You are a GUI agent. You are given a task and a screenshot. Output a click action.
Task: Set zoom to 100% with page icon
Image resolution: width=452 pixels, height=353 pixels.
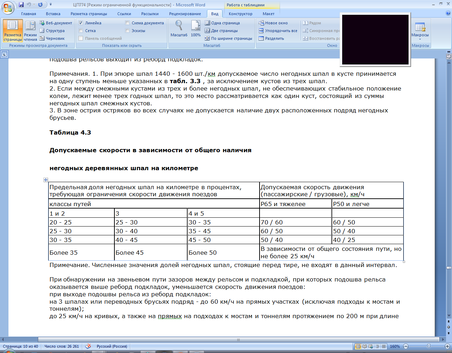[x=196, y=29]
